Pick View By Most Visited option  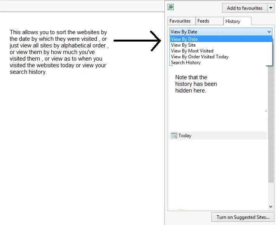pos(192,51)
